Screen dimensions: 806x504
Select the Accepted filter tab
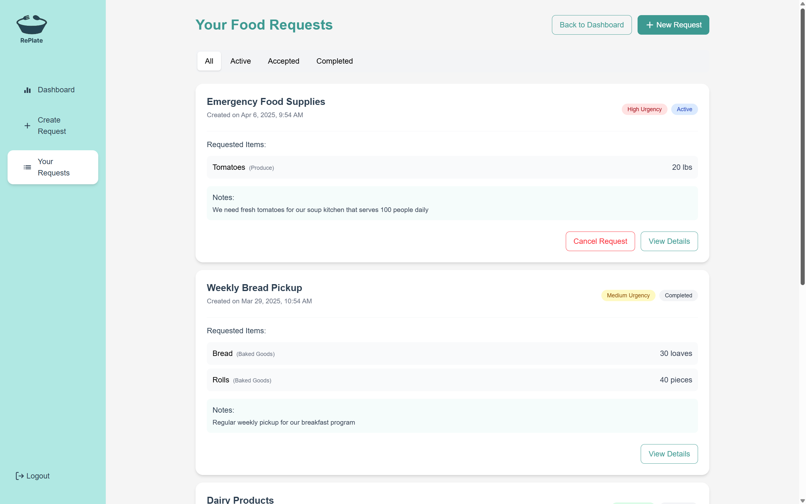[x=283, y=61]
